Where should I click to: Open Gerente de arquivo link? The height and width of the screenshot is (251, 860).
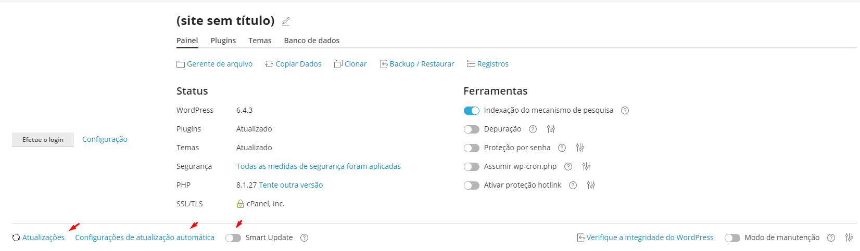click(219, 64)
